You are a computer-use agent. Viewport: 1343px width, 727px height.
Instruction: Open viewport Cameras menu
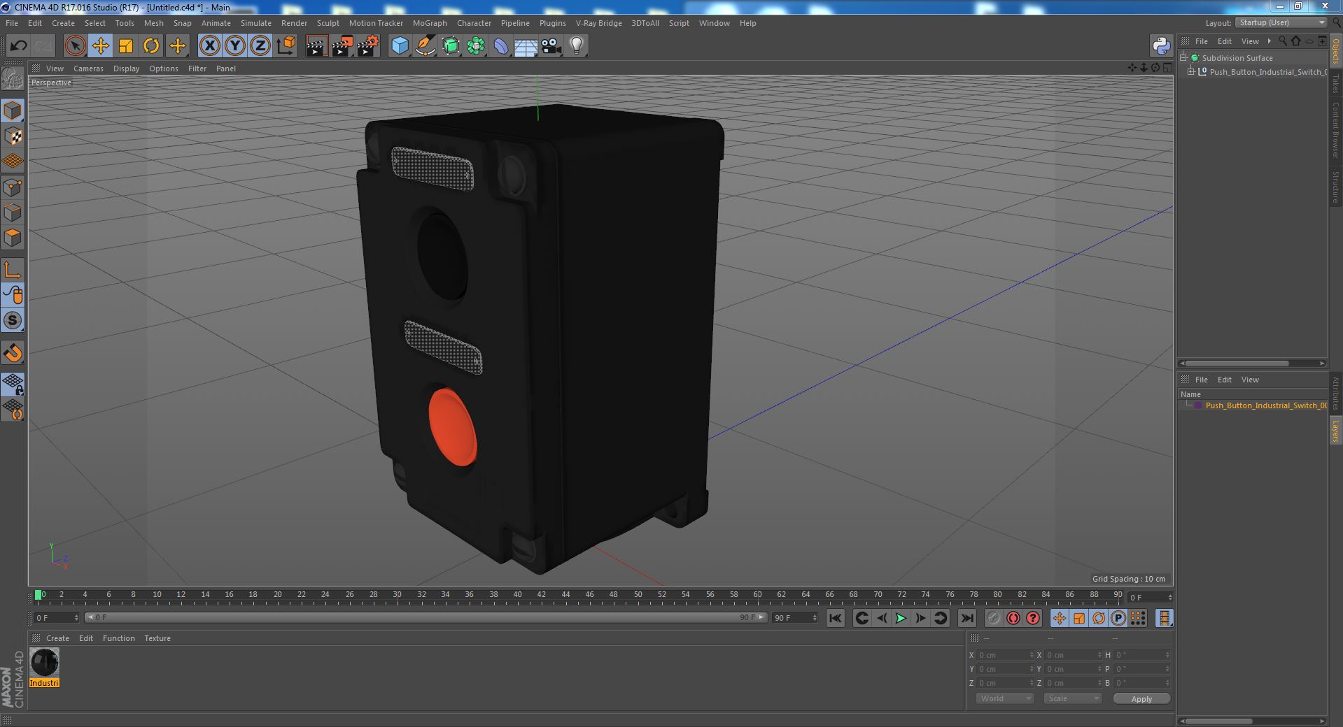click(x=88, y=69)
